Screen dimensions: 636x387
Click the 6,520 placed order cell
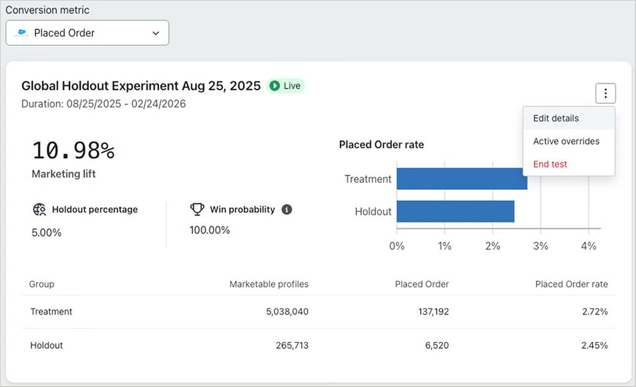pyautogui.click(x=437, y=345)
